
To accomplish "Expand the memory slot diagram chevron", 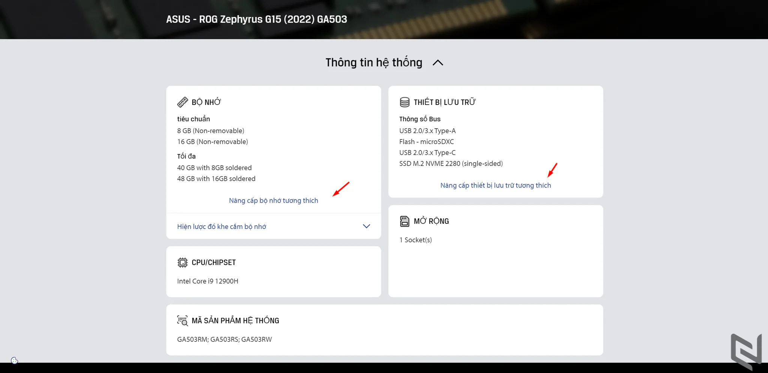I will (x=366, y=226).
